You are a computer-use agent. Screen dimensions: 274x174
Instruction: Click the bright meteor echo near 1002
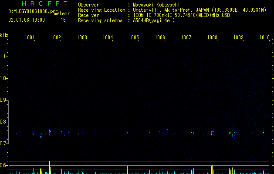[50, 132]
